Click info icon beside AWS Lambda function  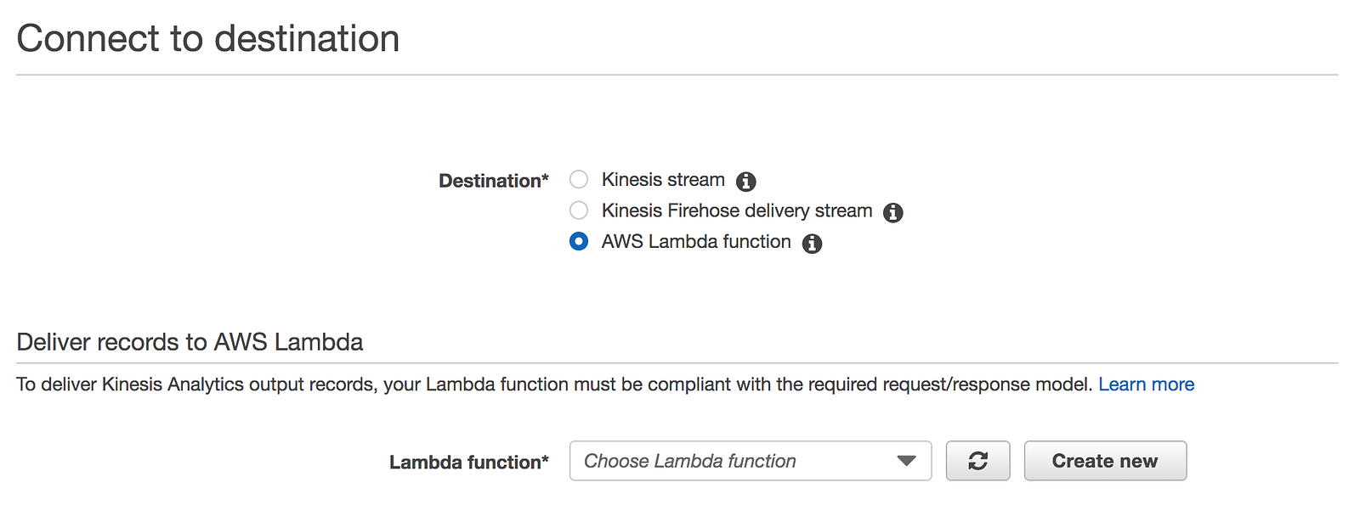click(812, 244)
